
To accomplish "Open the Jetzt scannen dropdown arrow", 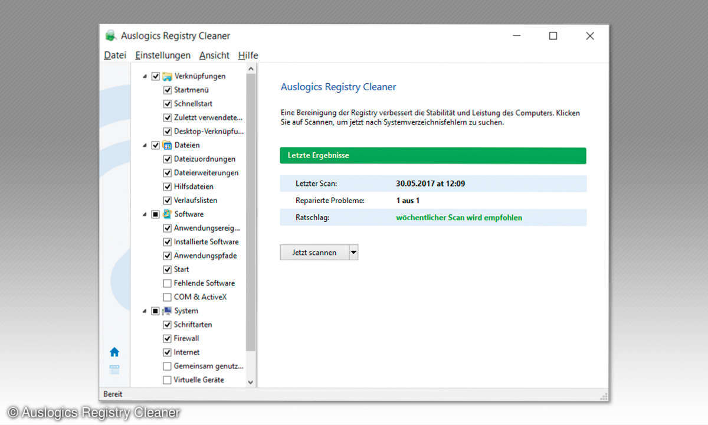I will [x=353, y=253].
